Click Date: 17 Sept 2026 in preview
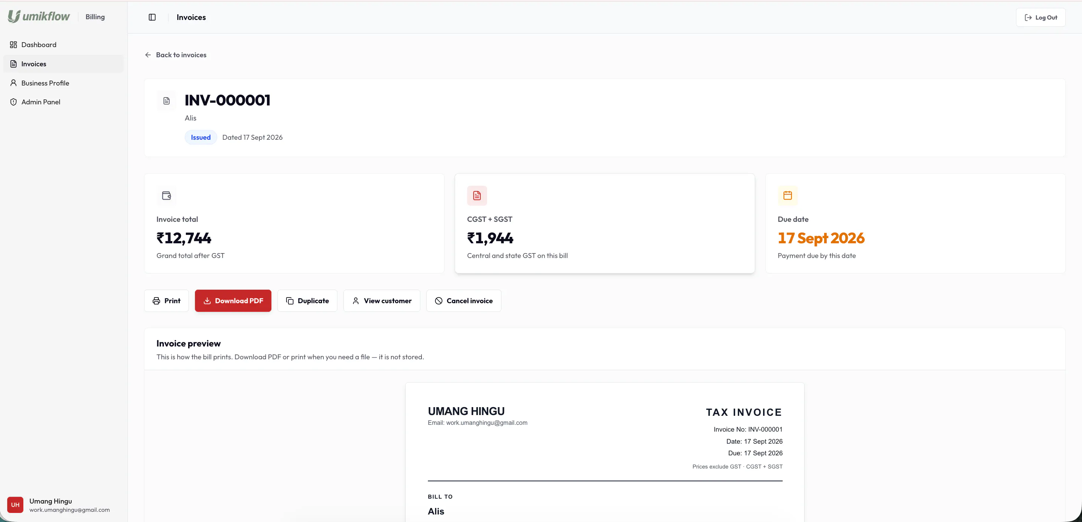 754,441
